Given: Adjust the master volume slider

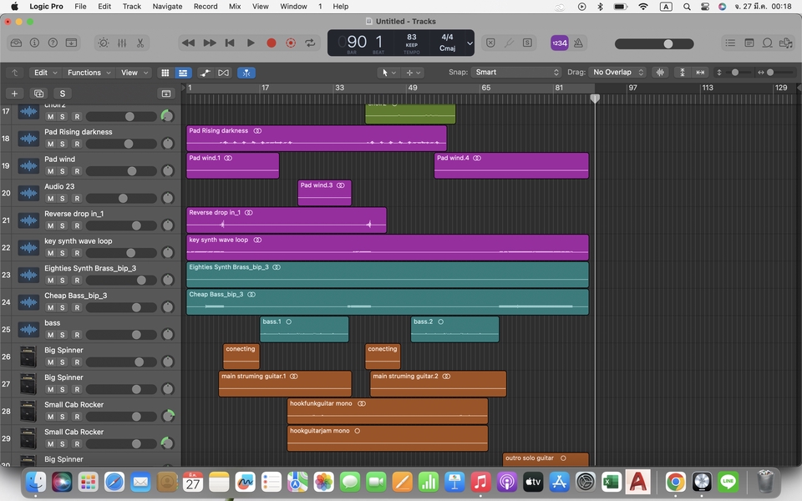Looking at the screenshot, I should [x=667, y=43].
